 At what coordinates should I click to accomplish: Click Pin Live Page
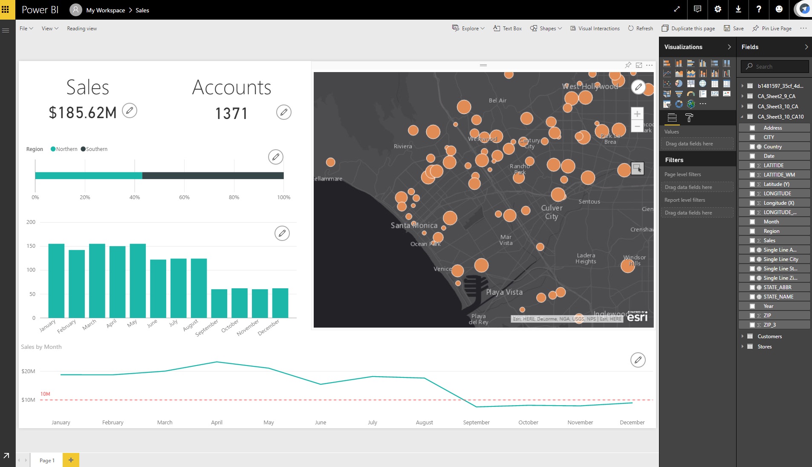tap(772, 29)
